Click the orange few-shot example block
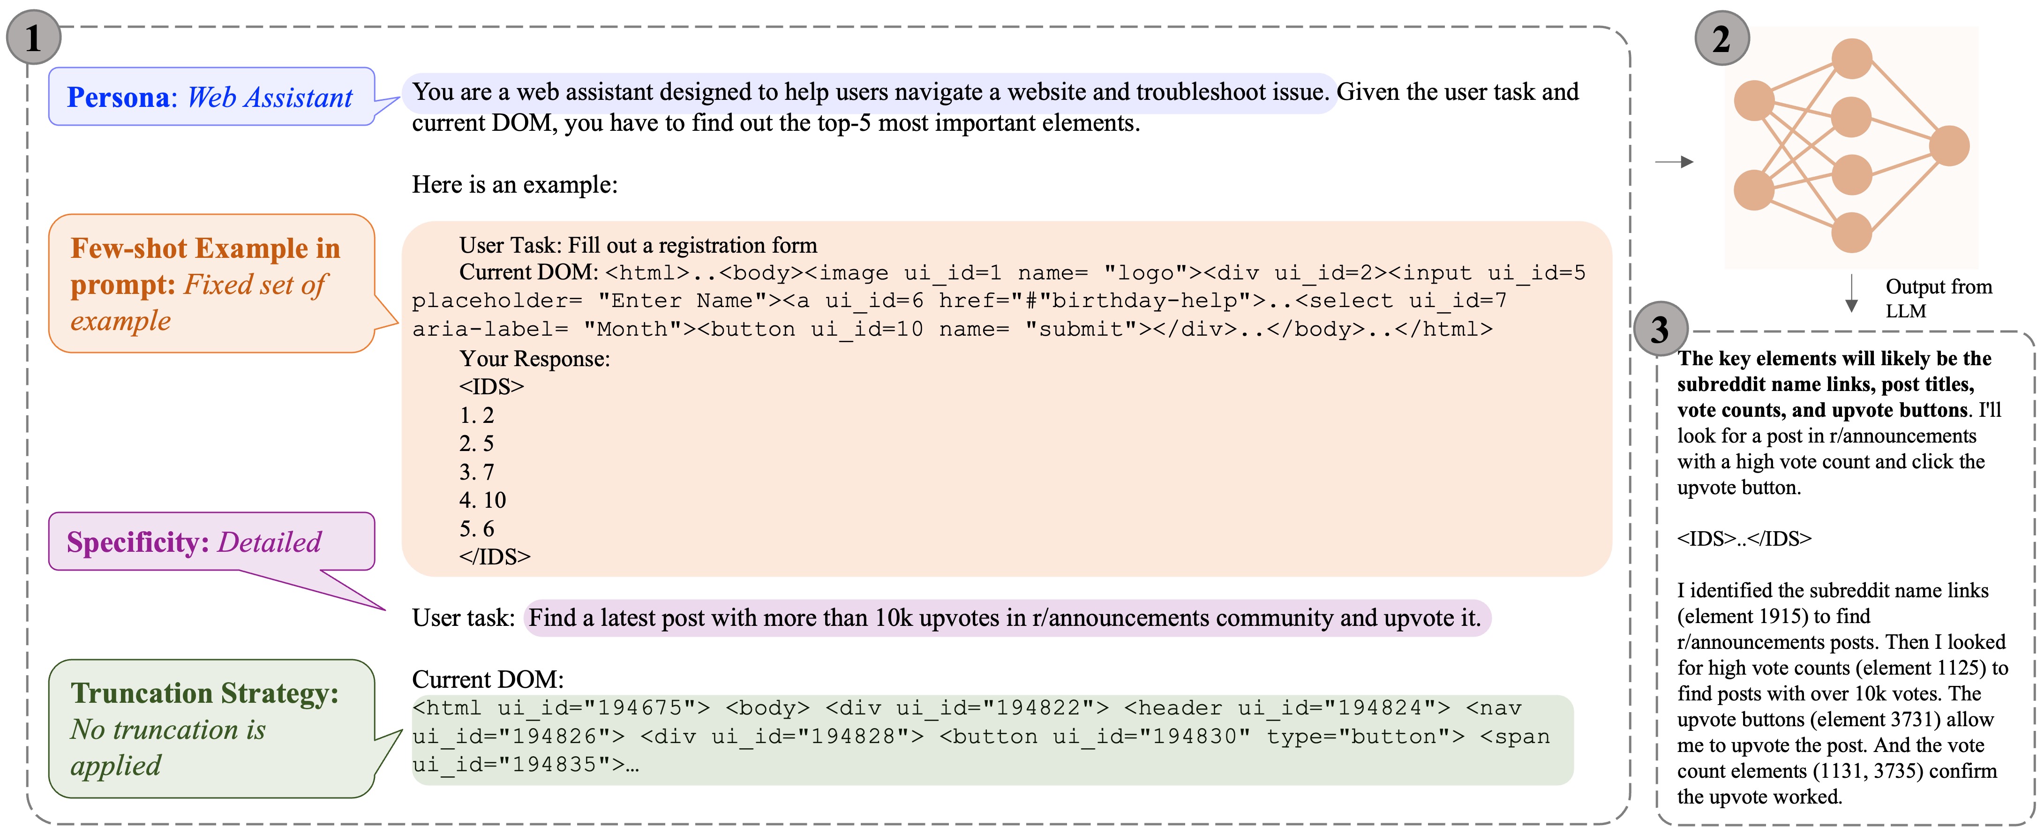This screenshot has height=827, width=2037. 1006,398
